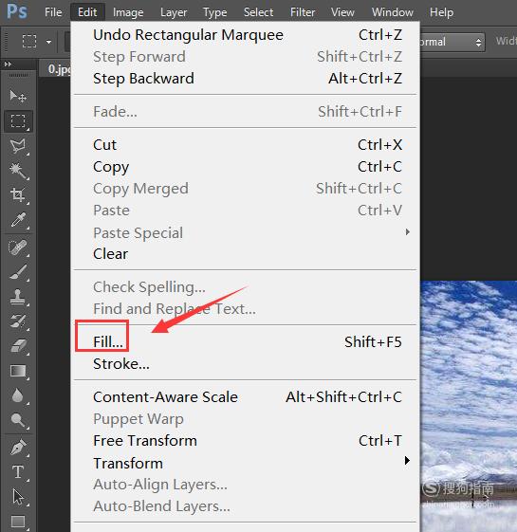Expand the toolbox double-arrow toggle
This screenshot has height=532, width=517.
coord(8,64)
